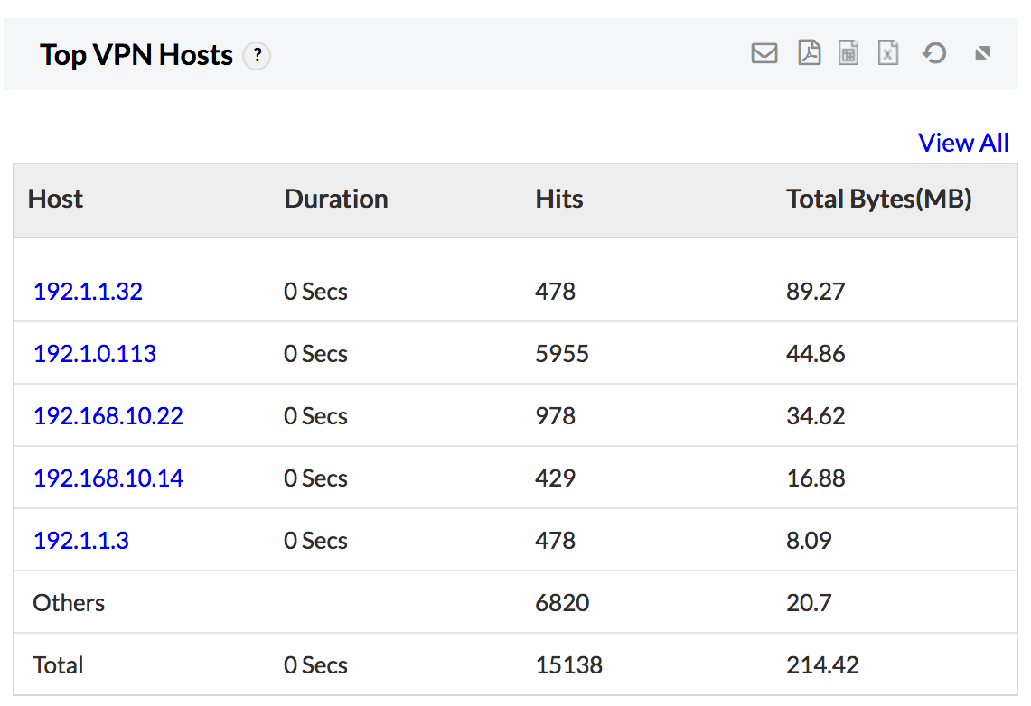1031x706 pixels.
Task: Click the Host column header
Action: pos(56,199)
